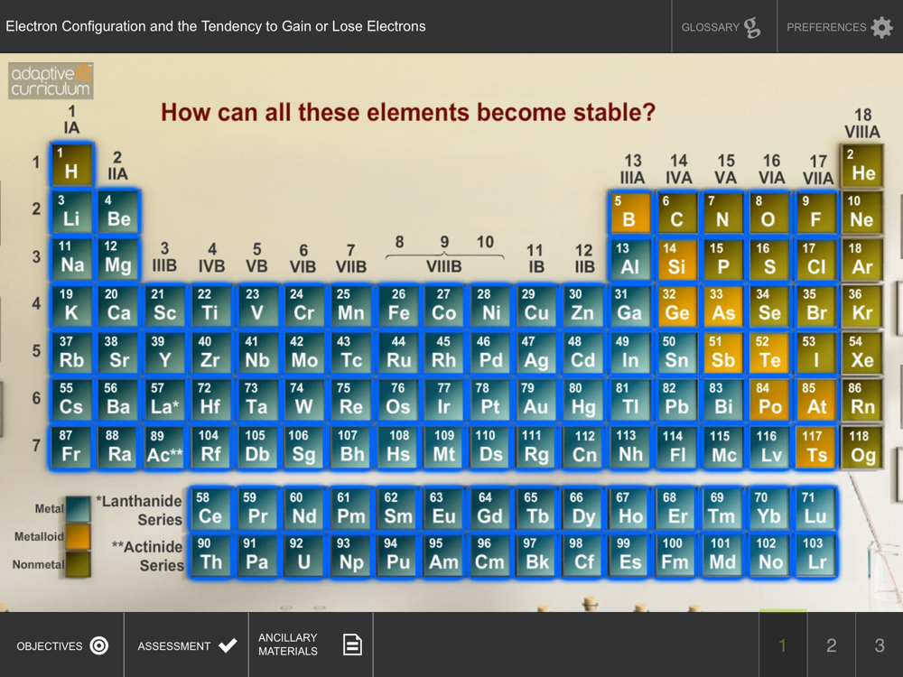Click the Silver (Ag) tile

pyautogui.click(x=536, y=354)
